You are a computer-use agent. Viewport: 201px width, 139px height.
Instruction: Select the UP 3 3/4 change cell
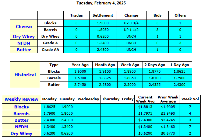[131, 23]
